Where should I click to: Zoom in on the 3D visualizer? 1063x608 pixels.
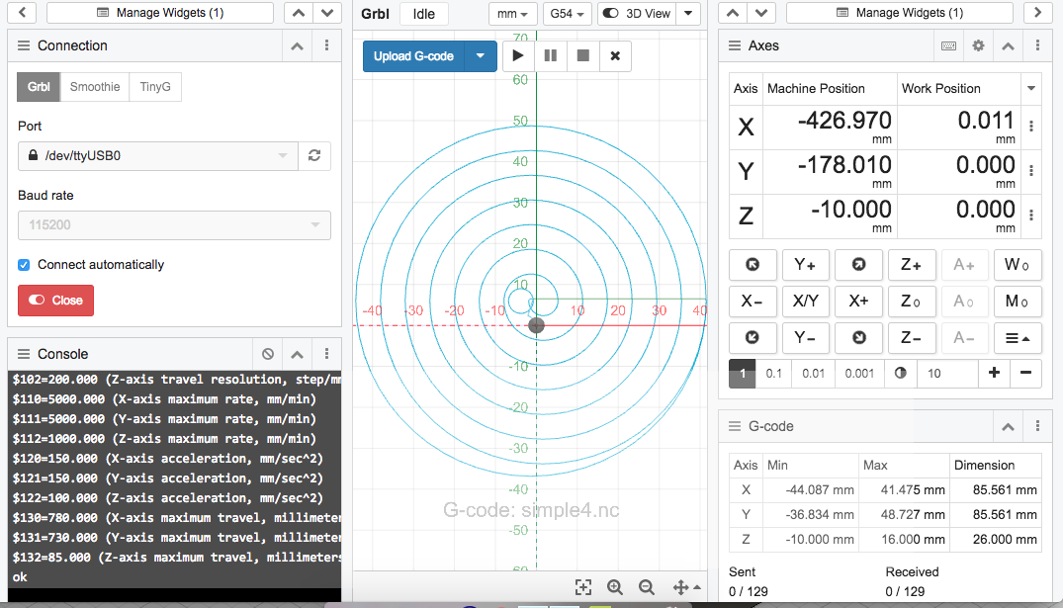(x=614, y=586)
